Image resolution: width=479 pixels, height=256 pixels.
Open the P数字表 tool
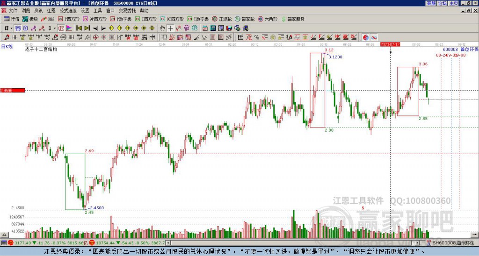click(x=121, y=19)
